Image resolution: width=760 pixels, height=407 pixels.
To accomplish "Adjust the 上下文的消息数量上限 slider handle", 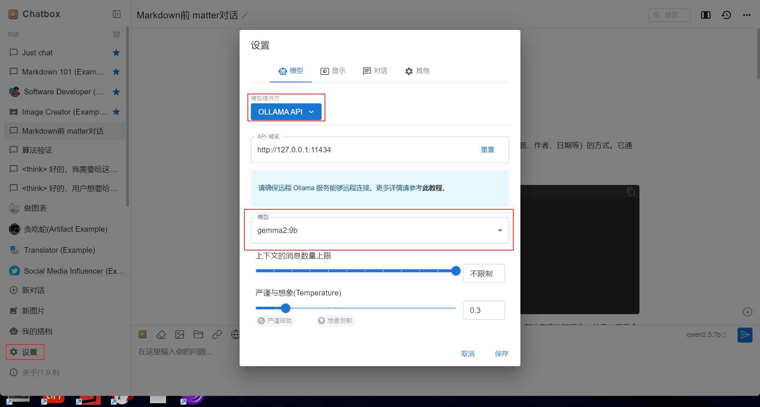I will click(x=456, y=271).
